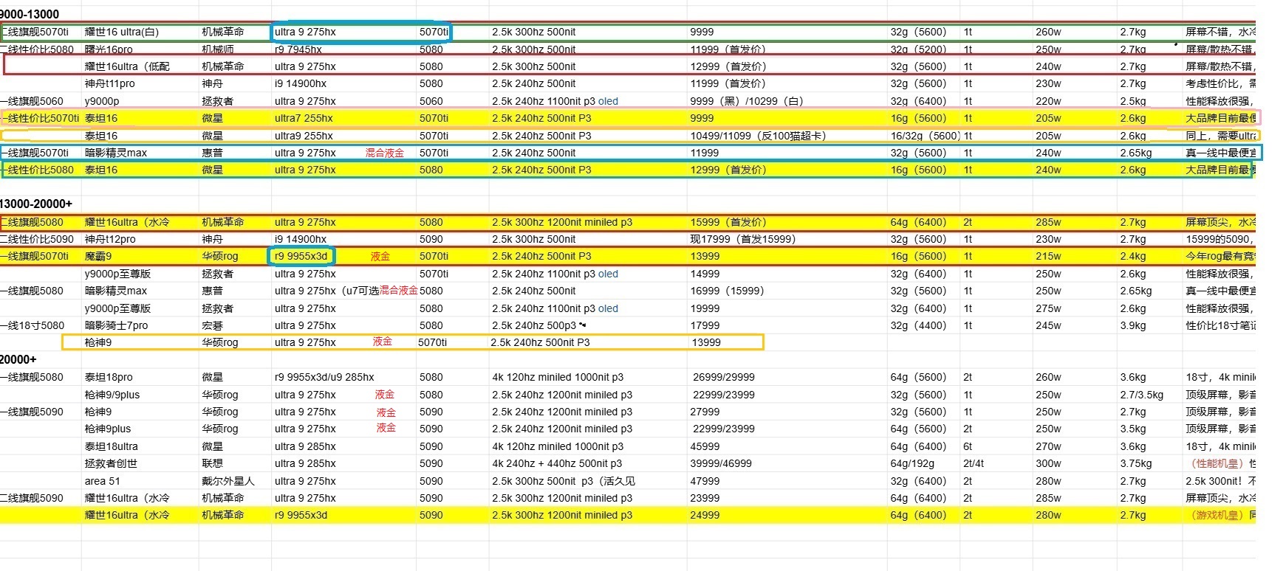Select the 16/32g (5600) memory cell
The width and height of the screenshot is (1286, 571).
click(x=924, y=136)
